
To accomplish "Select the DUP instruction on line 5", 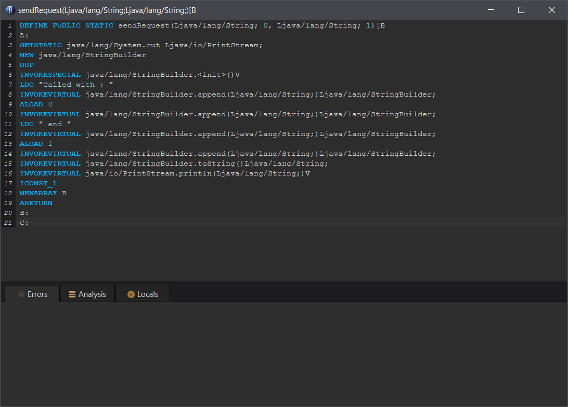I will click(26, 64).
